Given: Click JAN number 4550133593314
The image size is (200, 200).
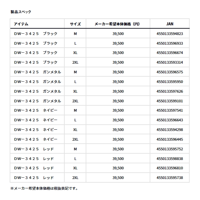Looking at the screenshot, I should 170,62.
